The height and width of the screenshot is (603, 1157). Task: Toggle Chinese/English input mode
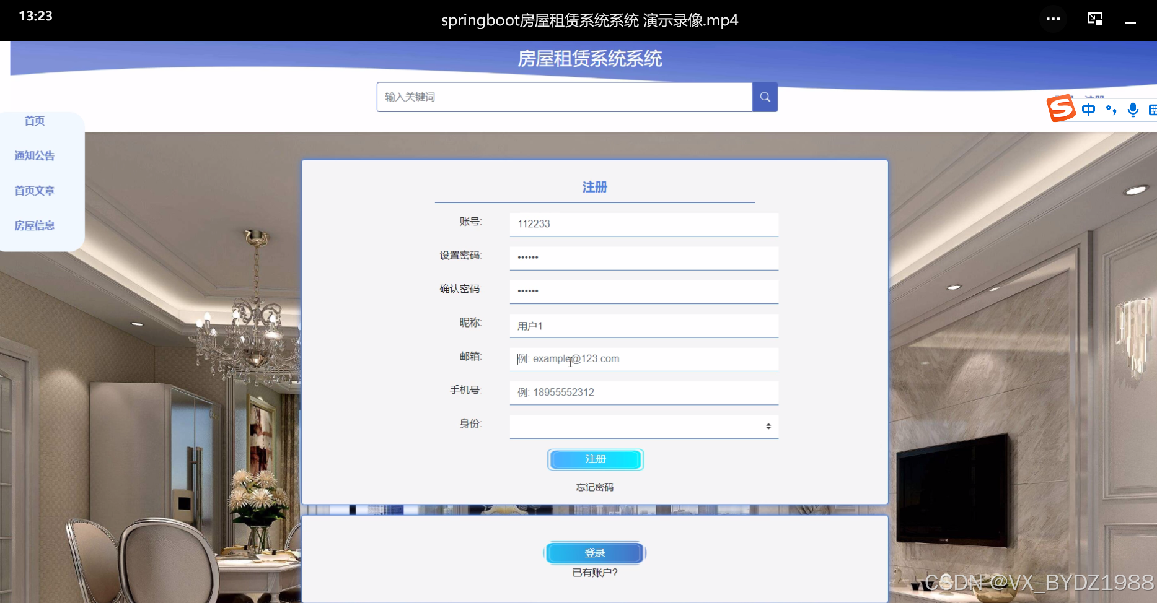(x=1088, y=110)
